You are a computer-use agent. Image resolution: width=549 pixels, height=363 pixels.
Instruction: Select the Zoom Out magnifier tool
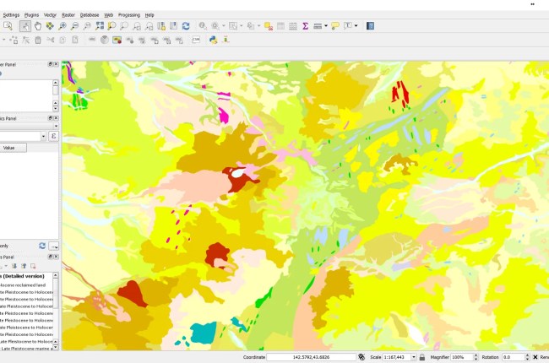[74, 26]
